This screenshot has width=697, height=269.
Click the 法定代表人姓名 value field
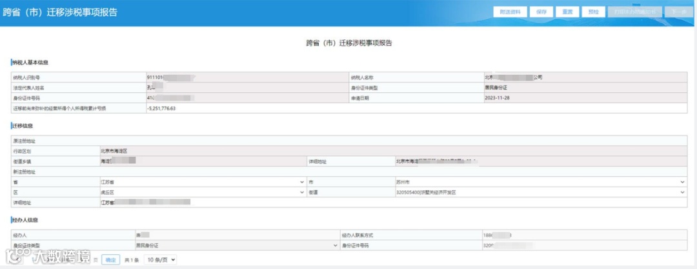247,88
